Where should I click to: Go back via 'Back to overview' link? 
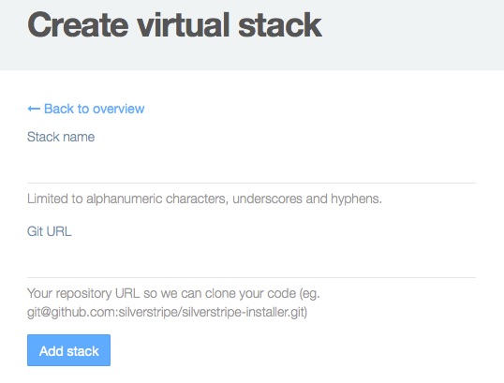point(86,109)
